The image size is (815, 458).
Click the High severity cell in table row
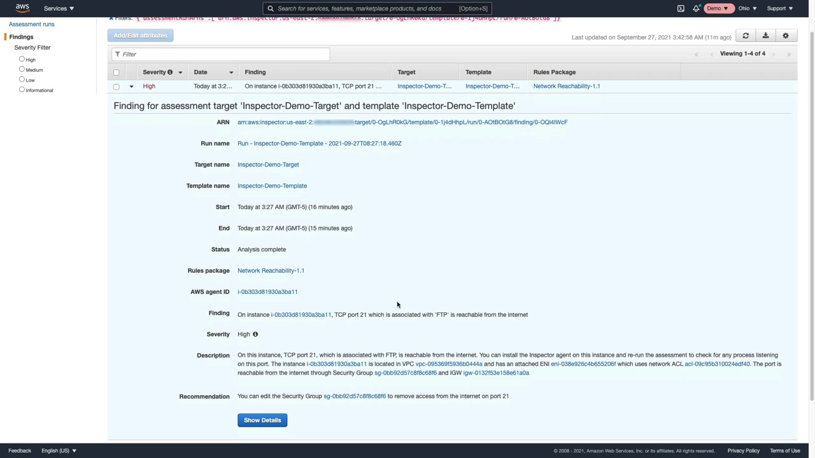149,86
